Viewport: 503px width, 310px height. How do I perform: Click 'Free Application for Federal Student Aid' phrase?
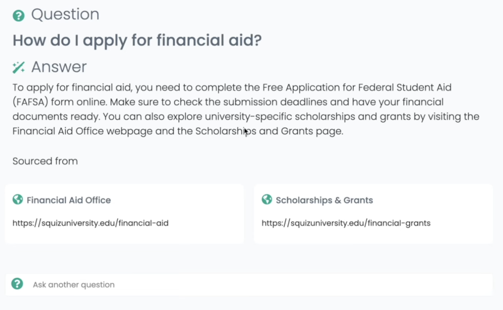click(357, 88)
